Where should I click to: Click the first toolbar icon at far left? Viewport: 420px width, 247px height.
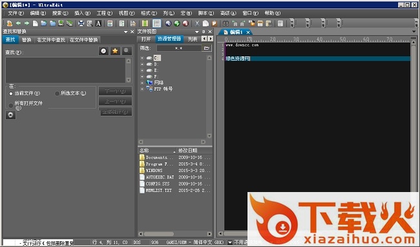(10, 23)
